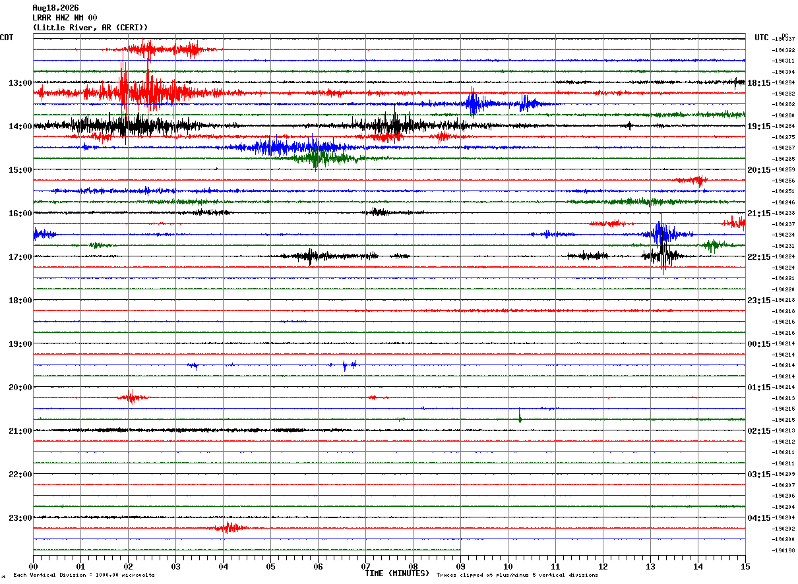Click the red burst on the 23:15 trace
The height and width of the screenshot is (584, 798).
tap(228, 527)
